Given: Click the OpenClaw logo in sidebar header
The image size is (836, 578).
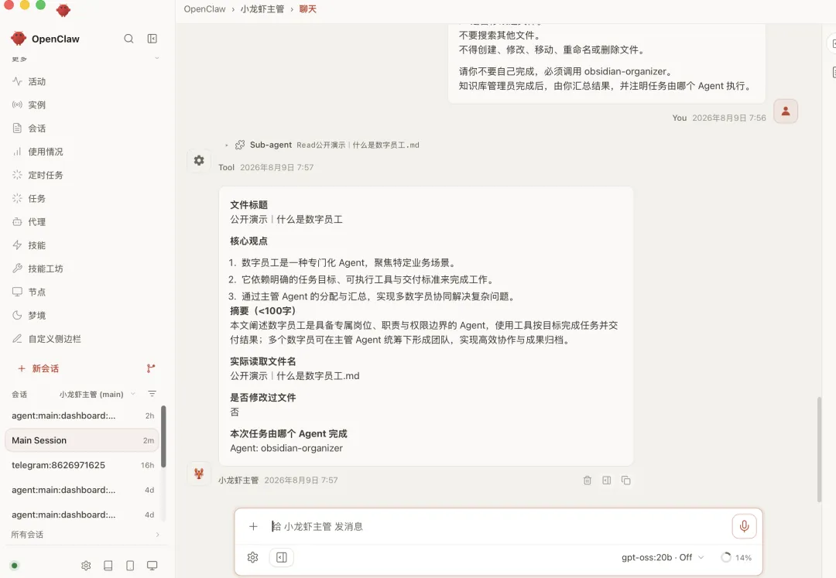Looking at the screenshot, I should [19, 39].
